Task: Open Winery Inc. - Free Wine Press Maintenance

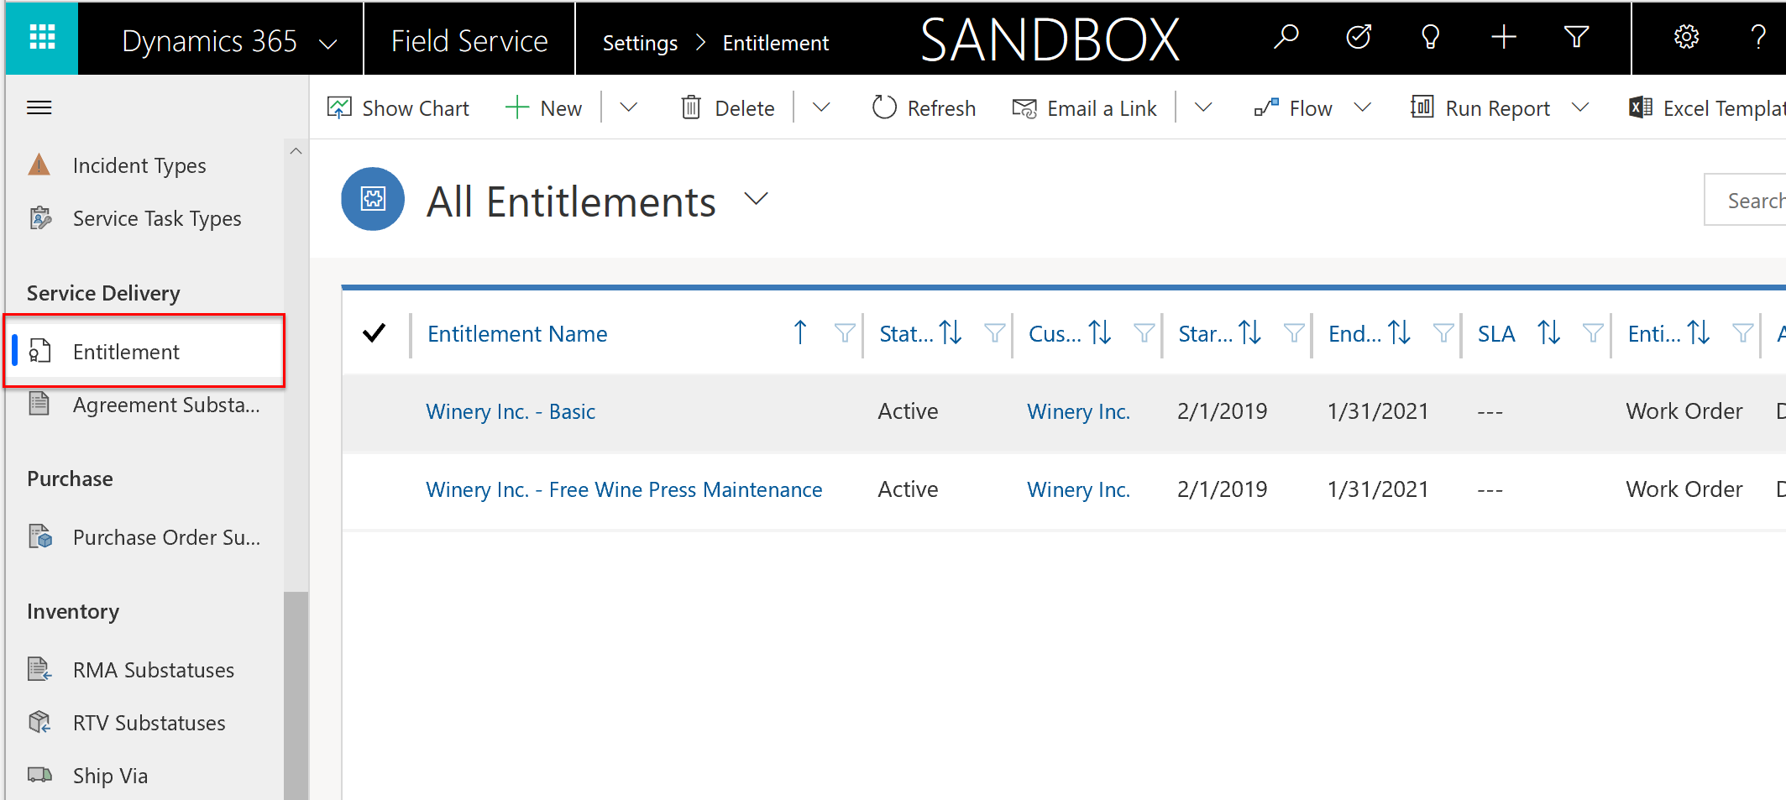Action: (624, 489)
